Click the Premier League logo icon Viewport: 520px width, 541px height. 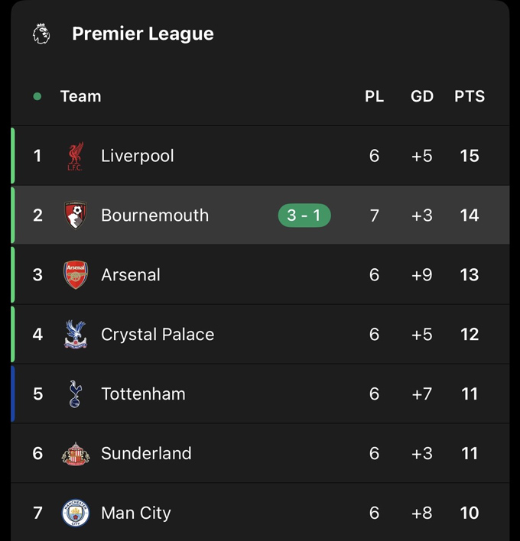click(x=41, y=34)
